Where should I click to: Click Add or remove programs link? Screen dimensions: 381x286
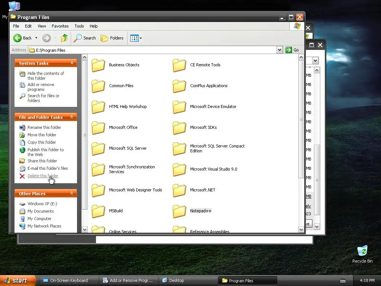[x=41, y=87]
